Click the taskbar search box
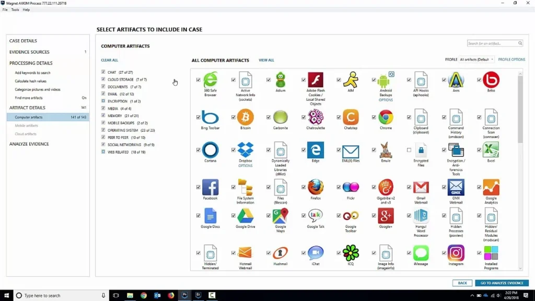 click(x=62, y=296)
